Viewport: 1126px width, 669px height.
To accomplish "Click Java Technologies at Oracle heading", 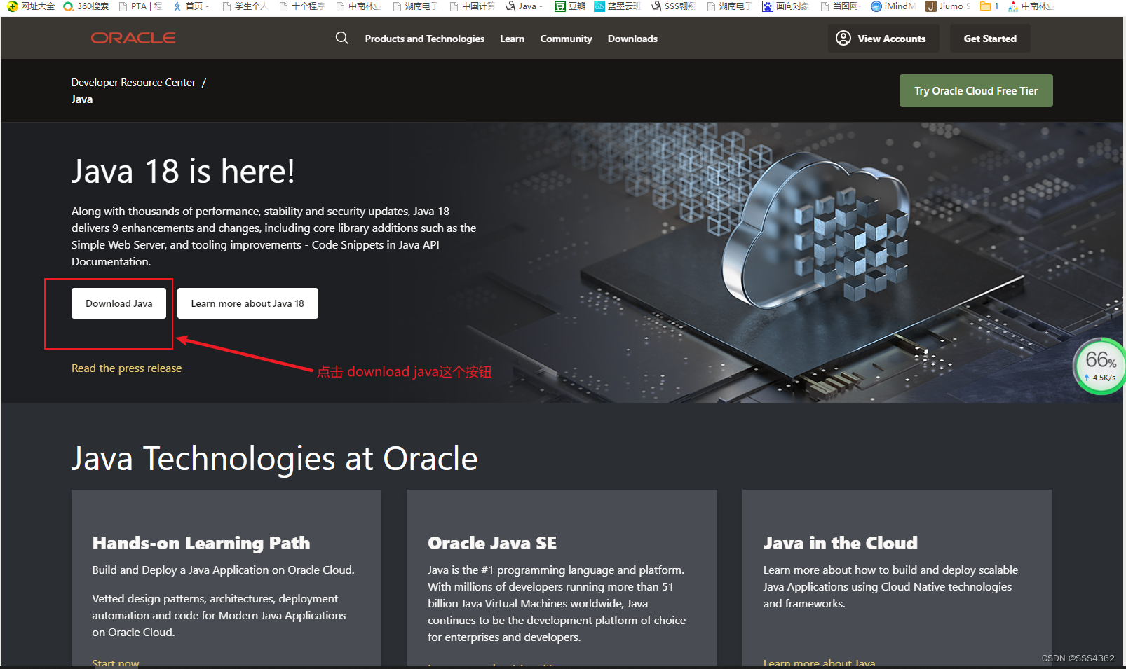I will [274, 459].
